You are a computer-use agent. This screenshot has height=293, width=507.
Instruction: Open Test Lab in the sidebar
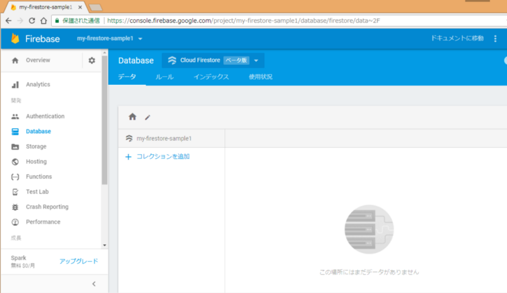tap(37, 192)
